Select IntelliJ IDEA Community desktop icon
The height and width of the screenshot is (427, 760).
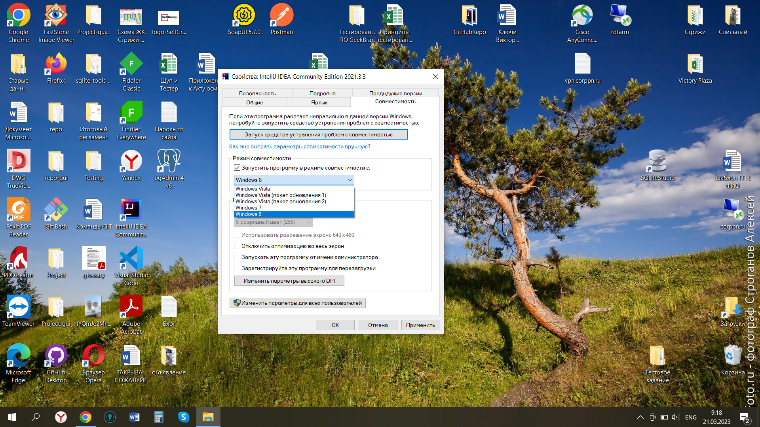131,218
